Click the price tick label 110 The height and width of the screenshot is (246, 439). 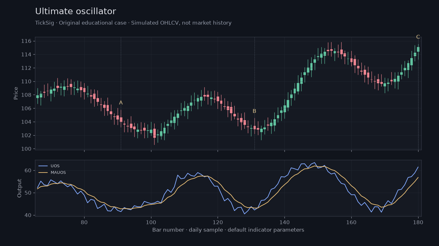pos(26,81)
